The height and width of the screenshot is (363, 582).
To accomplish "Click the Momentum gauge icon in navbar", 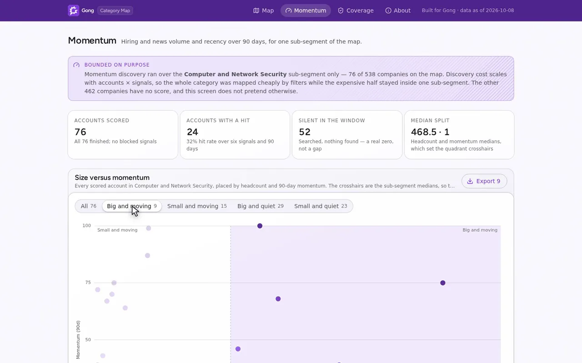I will click(288, 10).
